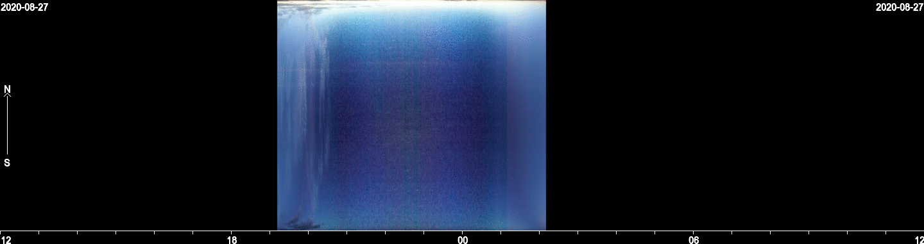The height and width of the screenshot is (244, 924).
Task: Click the tick midway between 18 and 00
Action: 347,232
